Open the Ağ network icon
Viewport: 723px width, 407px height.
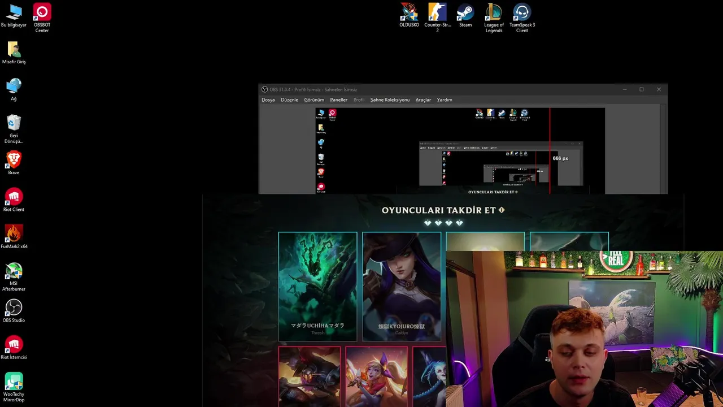pos(14,90)
